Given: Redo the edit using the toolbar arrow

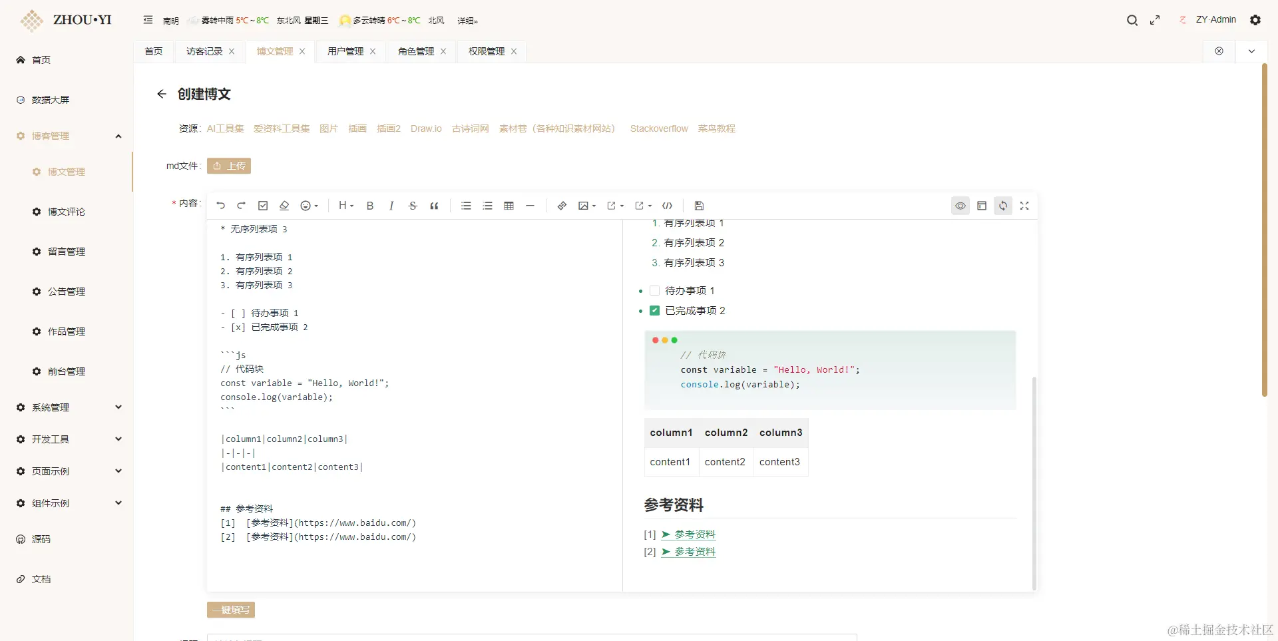Looking at the screenshot, I should click(242, 206).
